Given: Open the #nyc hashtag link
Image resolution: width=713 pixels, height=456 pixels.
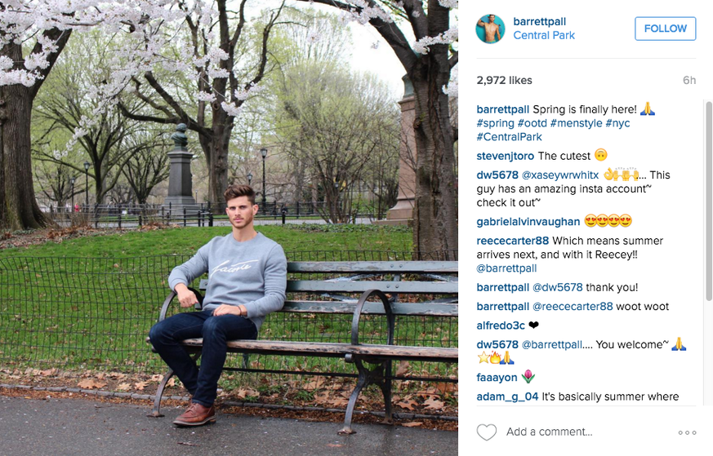Looking at the screenshot, I should 617,123.
